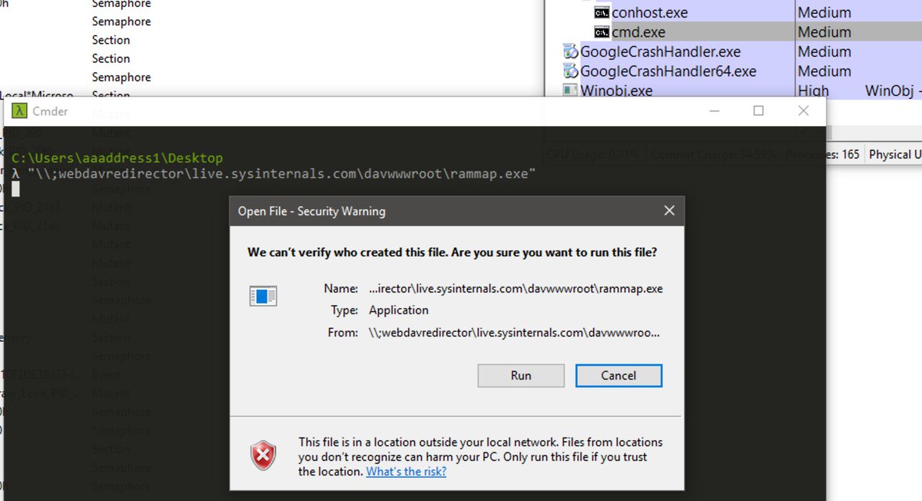The image size is (922, 501).
Task: Click the Run button in the Security Warning dialog
Action: (521, 376)
